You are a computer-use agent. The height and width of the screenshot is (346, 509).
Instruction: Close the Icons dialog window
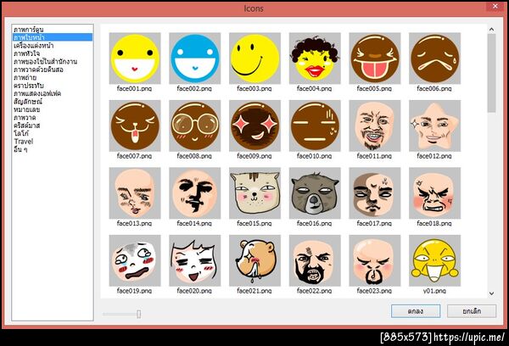pyautogui.click(x=495, y=6)
